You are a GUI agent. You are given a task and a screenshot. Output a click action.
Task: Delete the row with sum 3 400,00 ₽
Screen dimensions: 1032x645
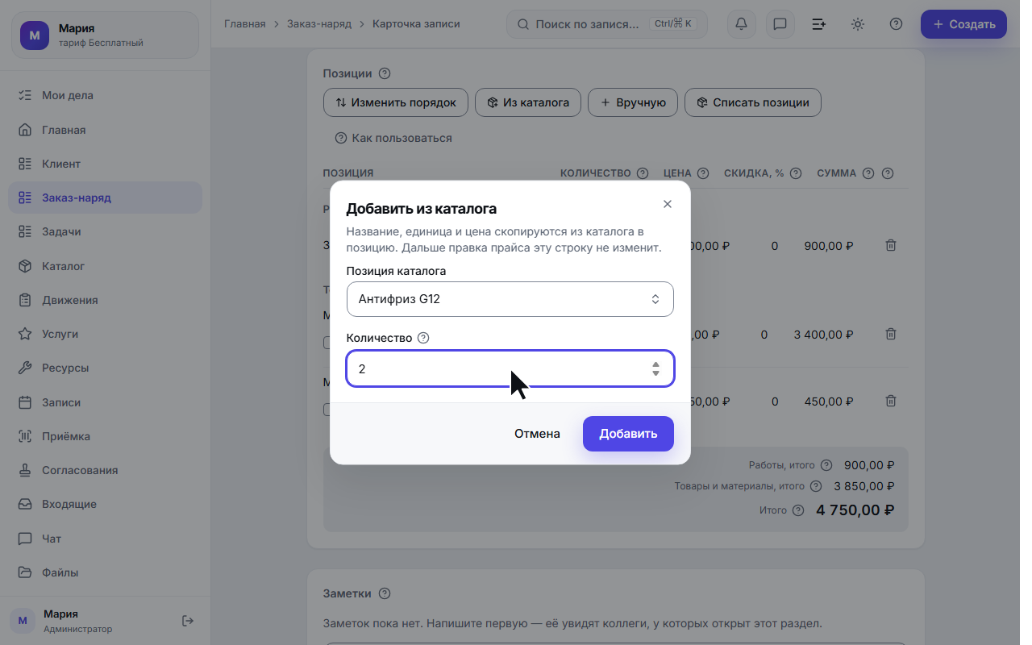(x=891, y=334)
